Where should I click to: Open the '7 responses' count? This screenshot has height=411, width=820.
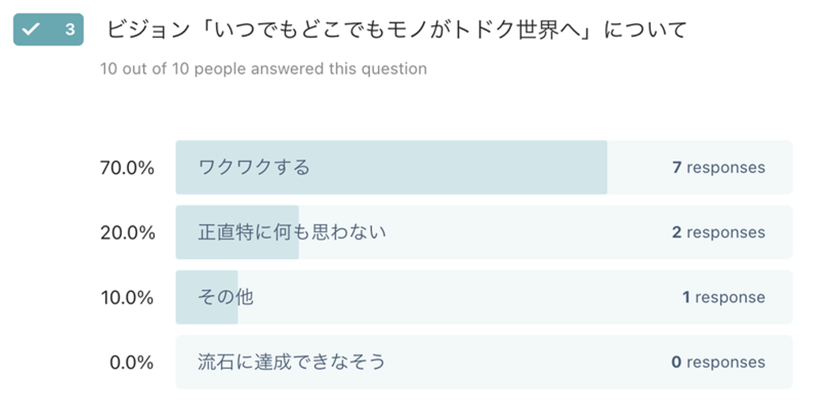(x=718, y=167)
